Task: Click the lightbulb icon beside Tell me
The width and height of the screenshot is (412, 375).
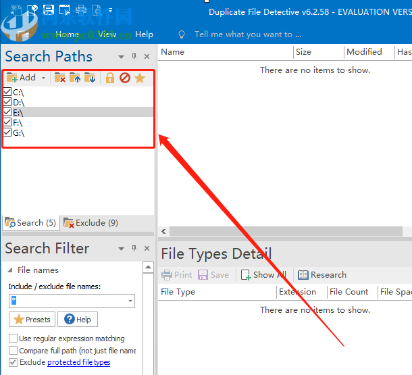Action: [181, 34]
